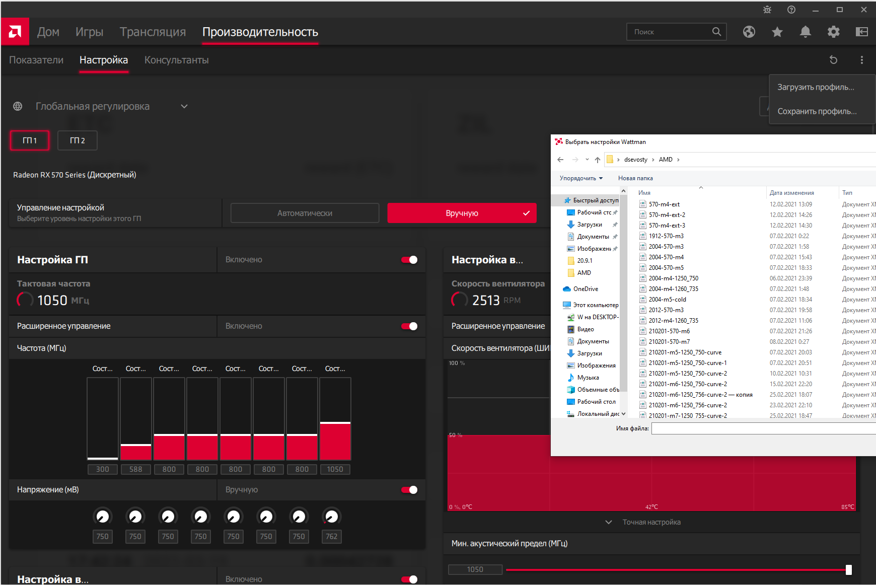
Task: Sort files by Дата изменения column header
Action: (791, 193)
